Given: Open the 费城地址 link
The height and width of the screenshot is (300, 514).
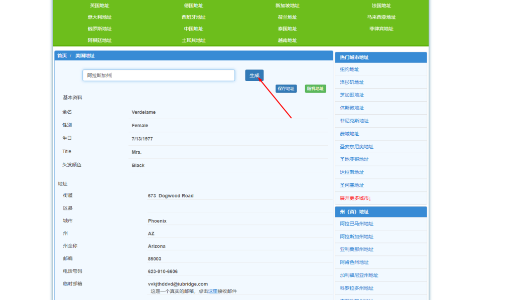Looking at the screenshot, I should [x=349, y=134].
